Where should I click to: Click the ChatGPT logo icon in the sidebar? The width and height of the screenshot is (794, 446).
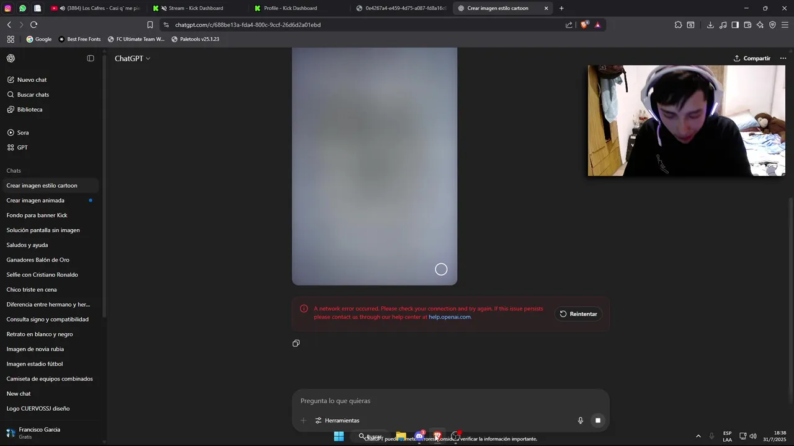coord(11,58)
